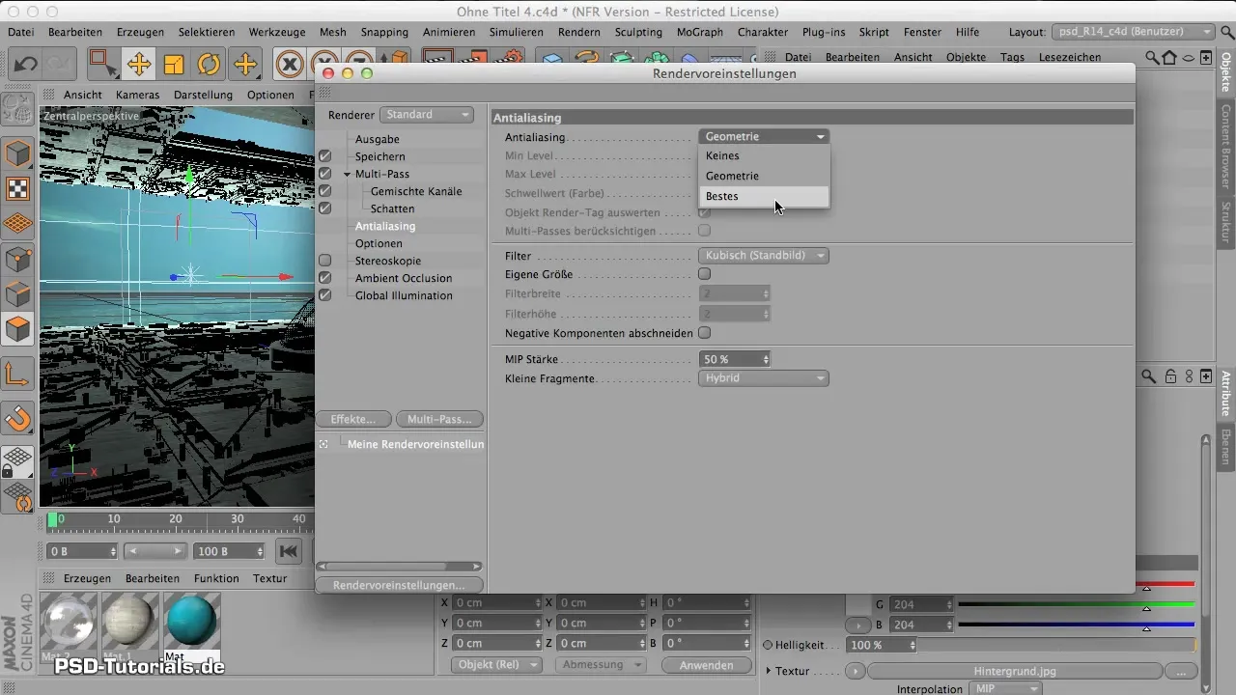
Task: Open the MoGraph menu
Action: pos(699,32)
